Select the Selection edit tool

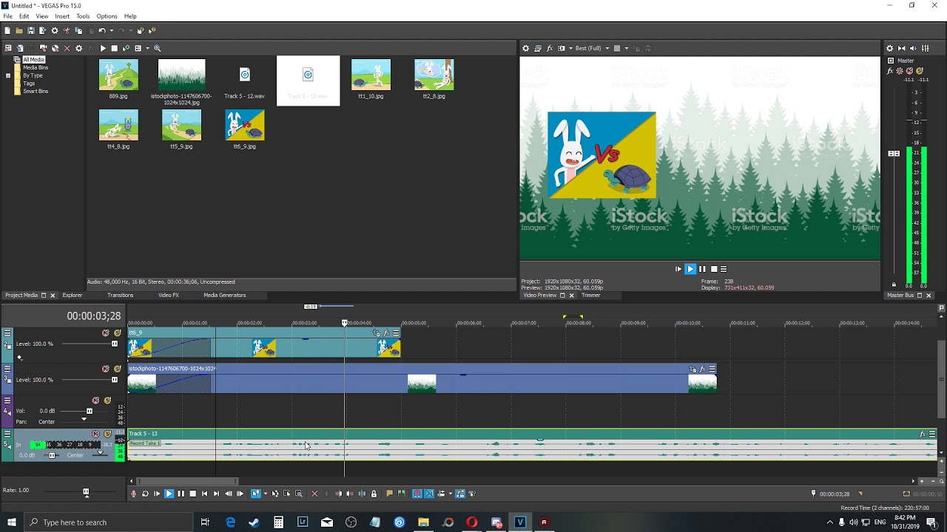(286, 494)
